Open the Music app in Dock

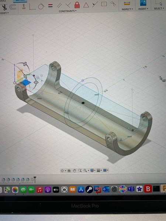click(x=40, y=190)
